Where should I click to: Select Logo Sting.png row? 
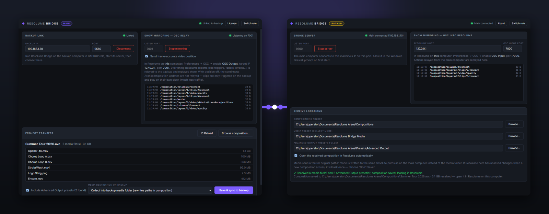139,173
